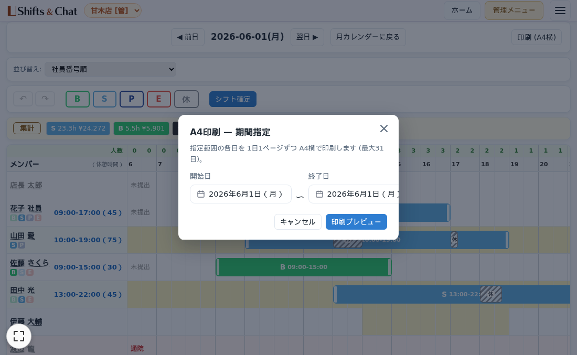Click the P skill badge under 山田 愛
The image size is (577, 355).
(22, 245)
